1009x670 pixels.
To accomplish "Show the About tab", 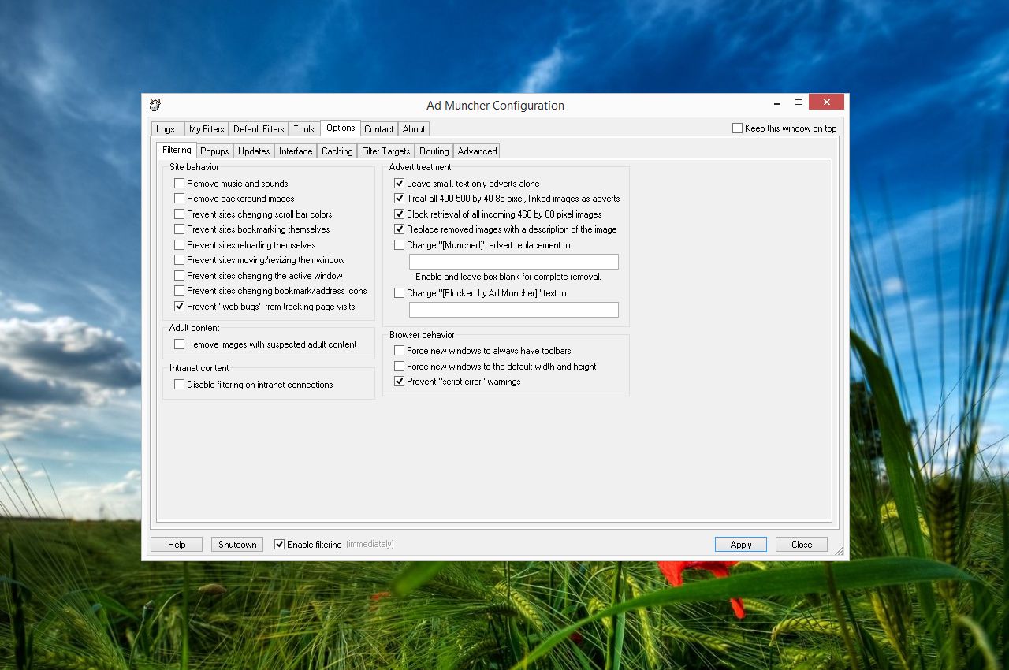I will 414,129.
